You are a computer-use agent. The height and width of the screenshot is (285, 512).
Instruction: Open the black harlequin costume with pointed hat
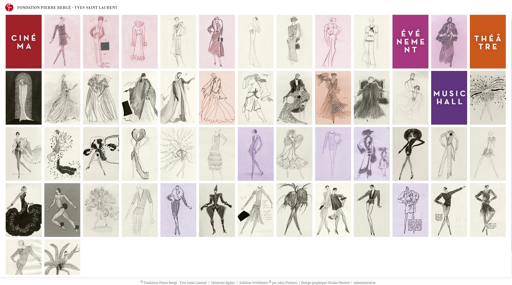[217, 210]
